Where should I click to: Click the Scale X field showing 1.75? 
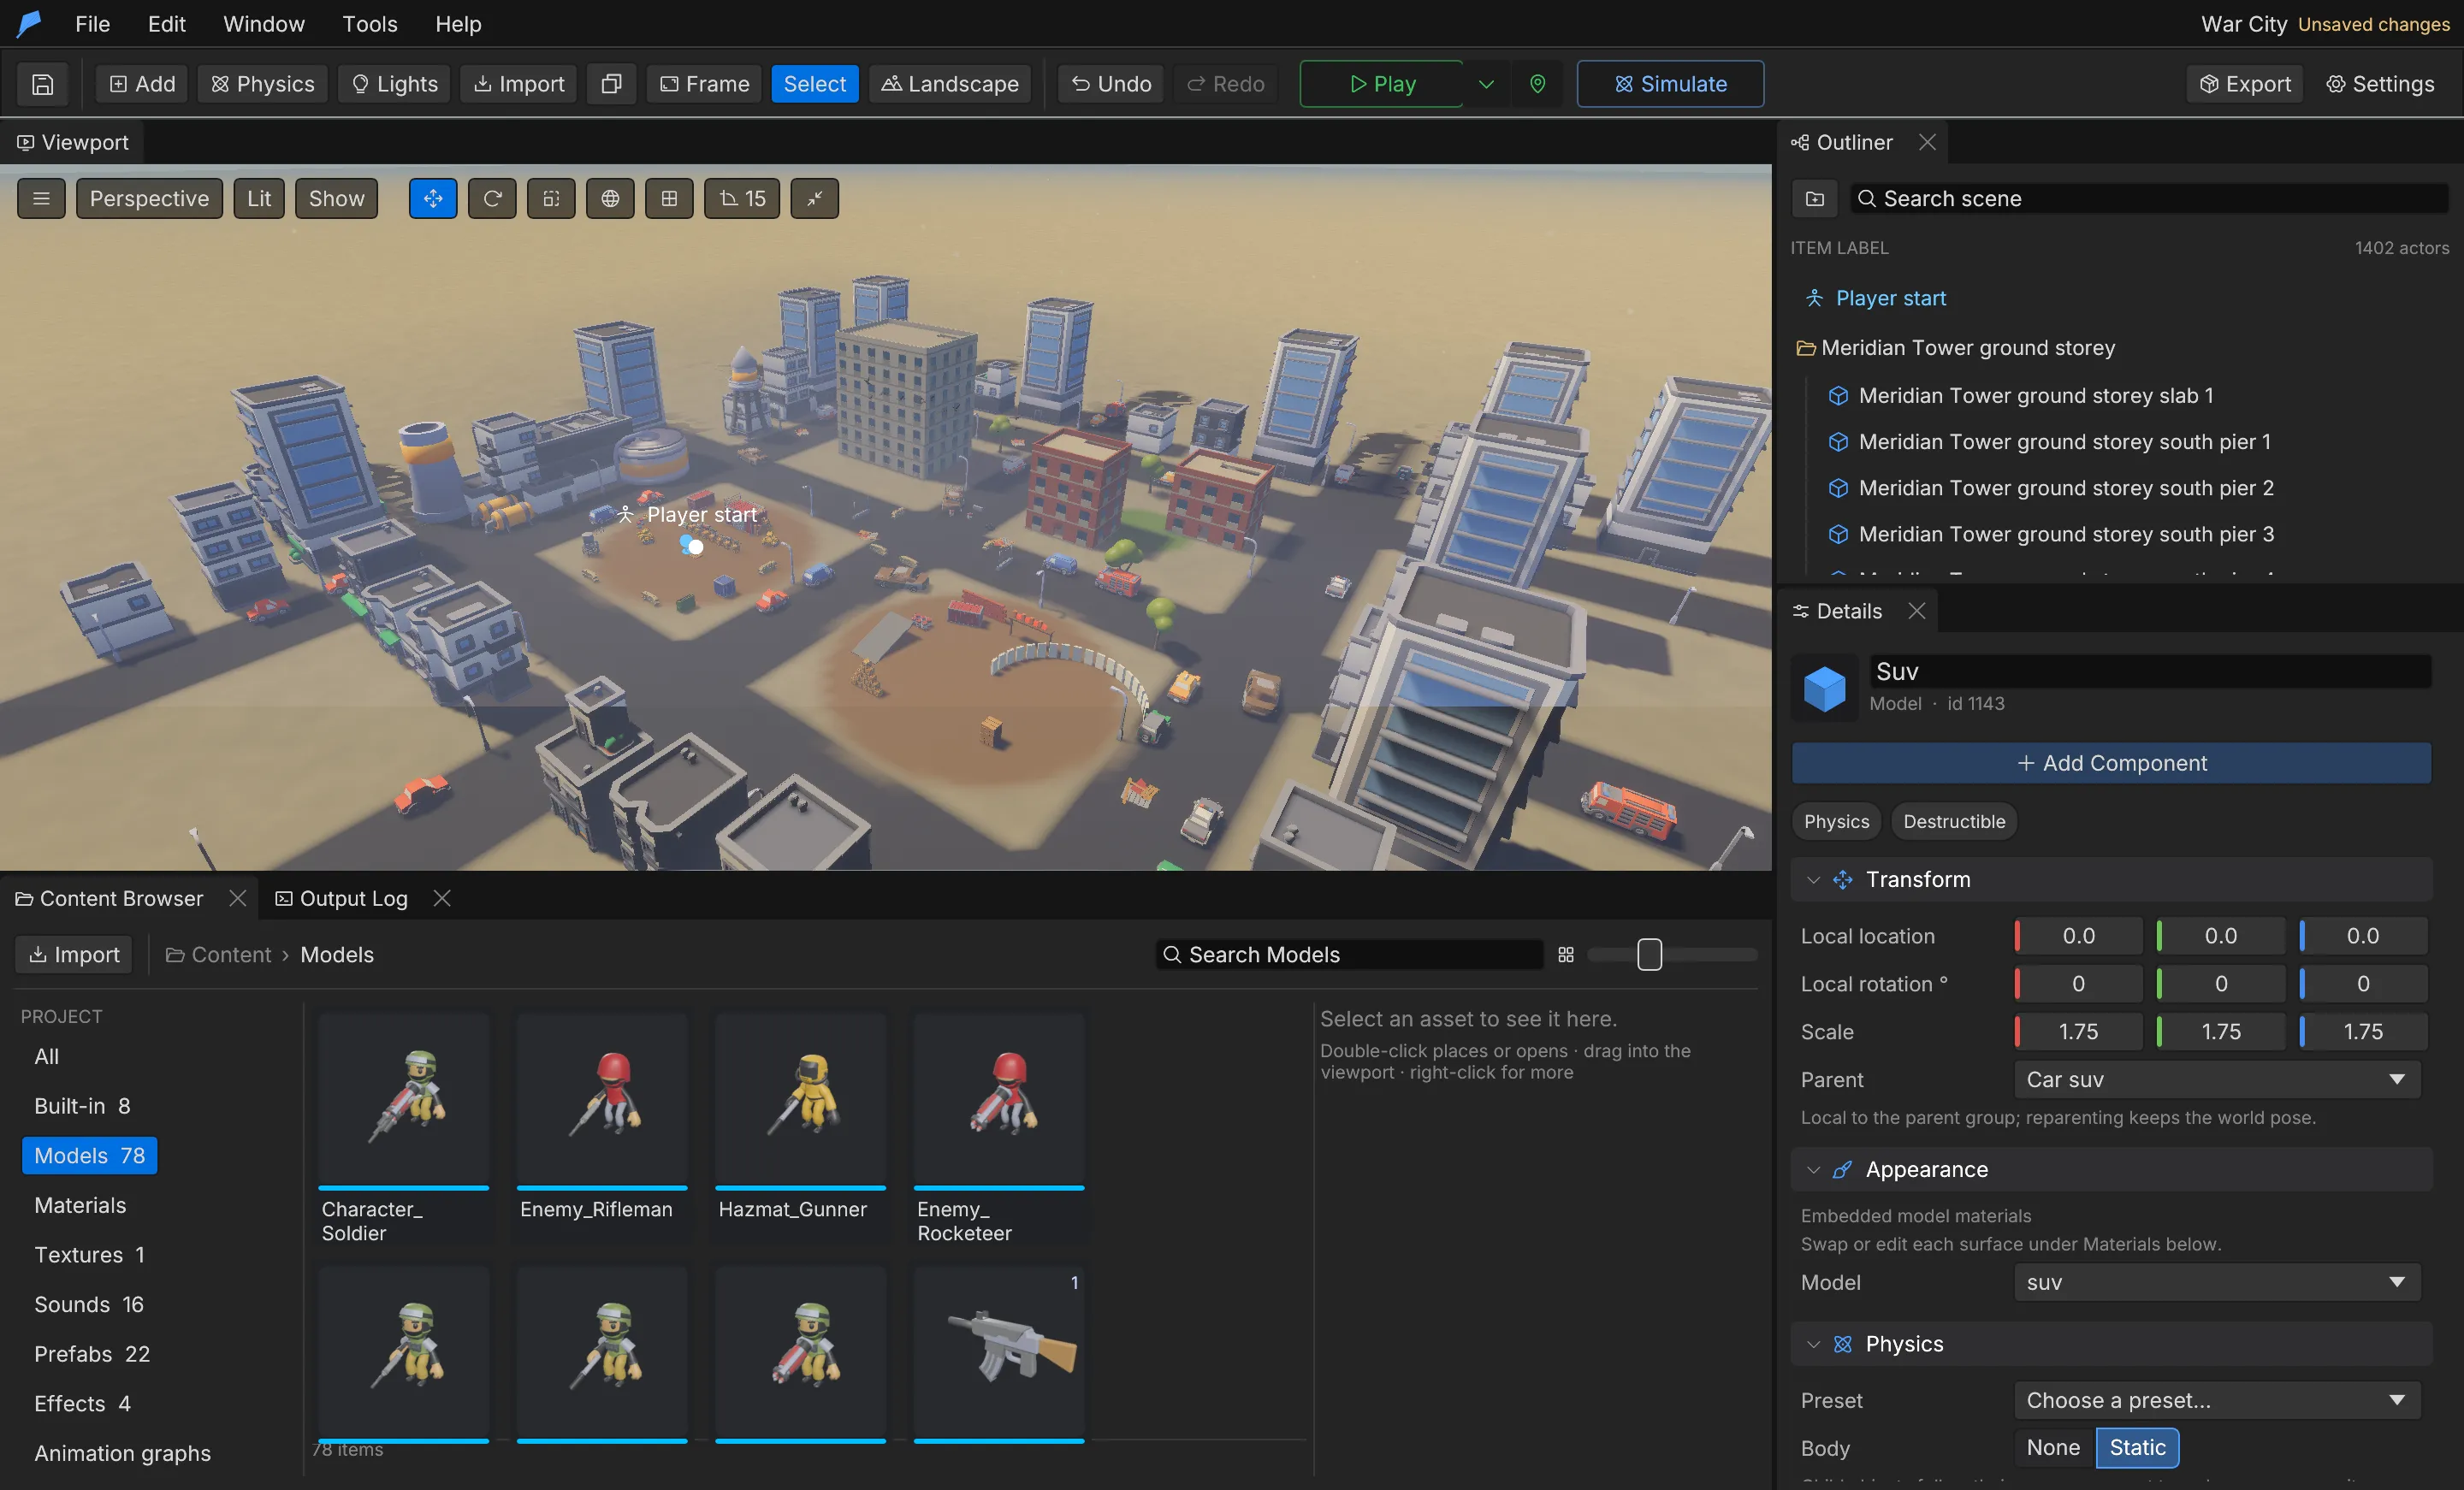tap(2078, 1031)
